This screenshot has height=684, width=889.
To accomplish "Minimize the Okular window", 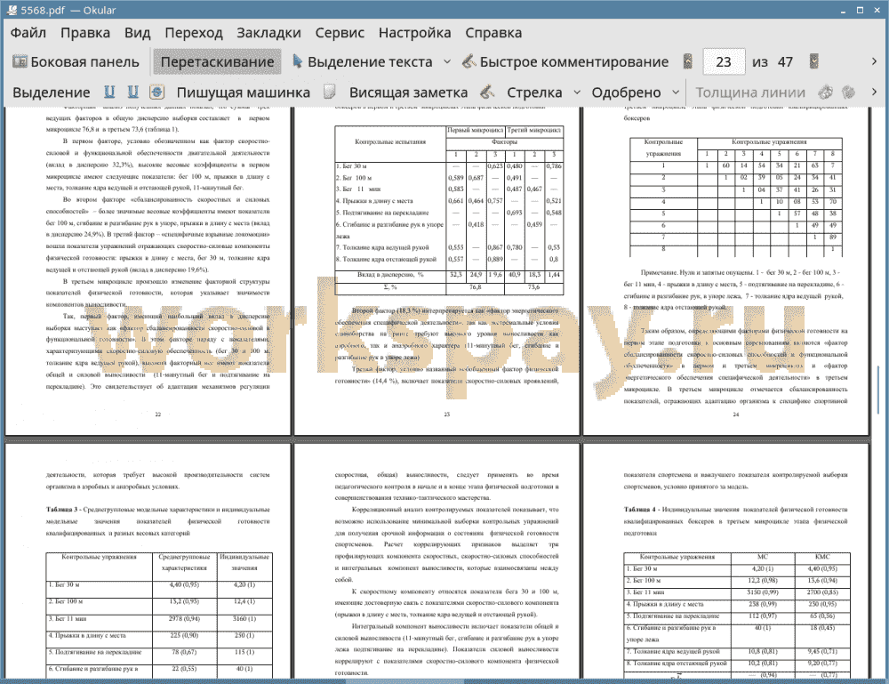I will click(844, 10).
